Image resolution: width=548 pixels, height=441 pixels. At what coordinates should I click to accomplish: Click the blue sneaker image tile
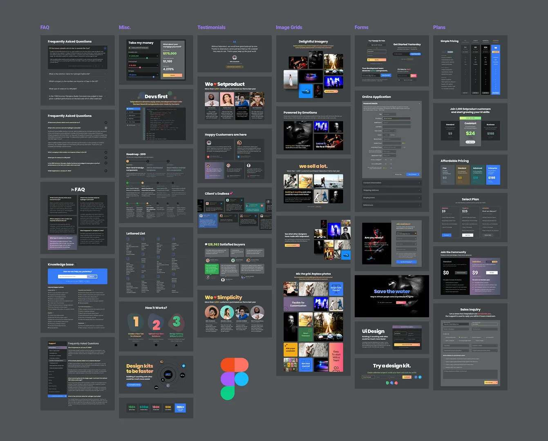click(x=306, y=91)
